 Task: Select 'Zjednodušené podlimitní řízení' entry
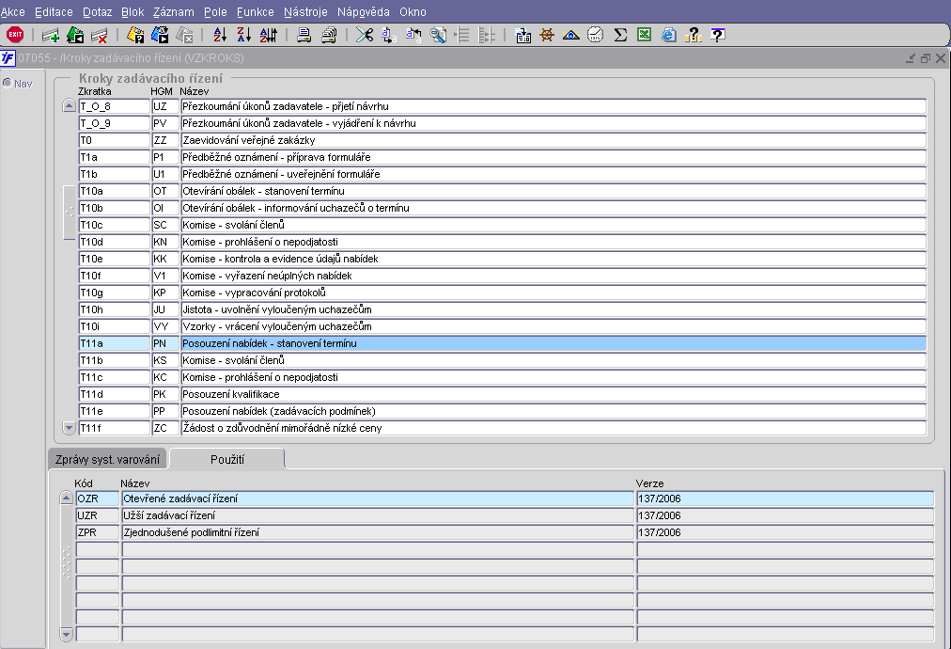[x=378, y=532]
